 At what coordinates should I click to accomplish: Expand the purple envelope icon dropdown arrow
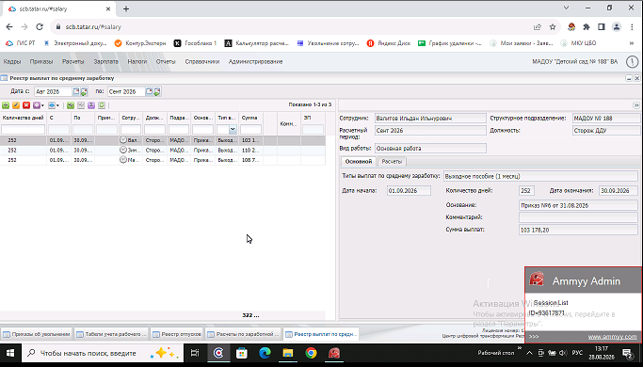42,105
